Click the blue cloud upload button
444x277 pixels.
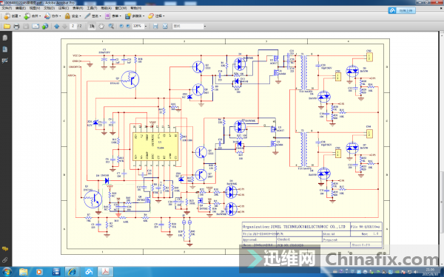[x=402, y=10]
